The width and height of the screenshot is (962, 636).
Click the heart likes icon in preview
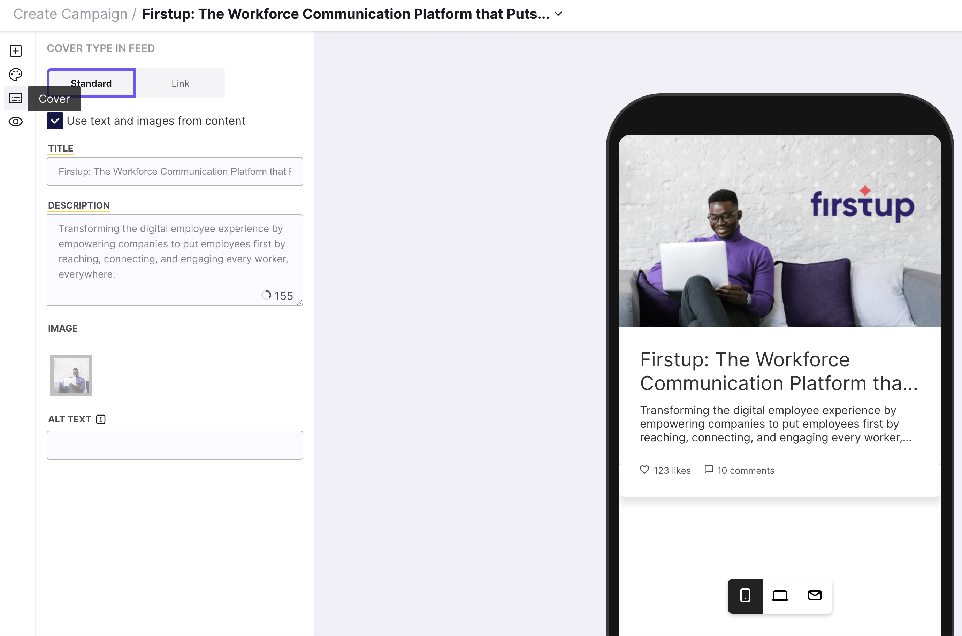click(644, 470)
